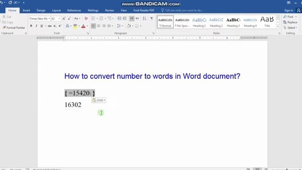Screen dimensions: 302x170
Task: Open Paragraph dialog launcher
Action: pyautogui.click(x=153, y=34)
